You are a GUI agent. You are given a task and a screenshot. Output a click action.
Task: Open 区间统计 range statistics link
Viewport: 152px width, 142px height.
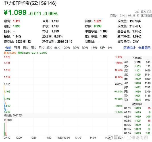point(130,48)
